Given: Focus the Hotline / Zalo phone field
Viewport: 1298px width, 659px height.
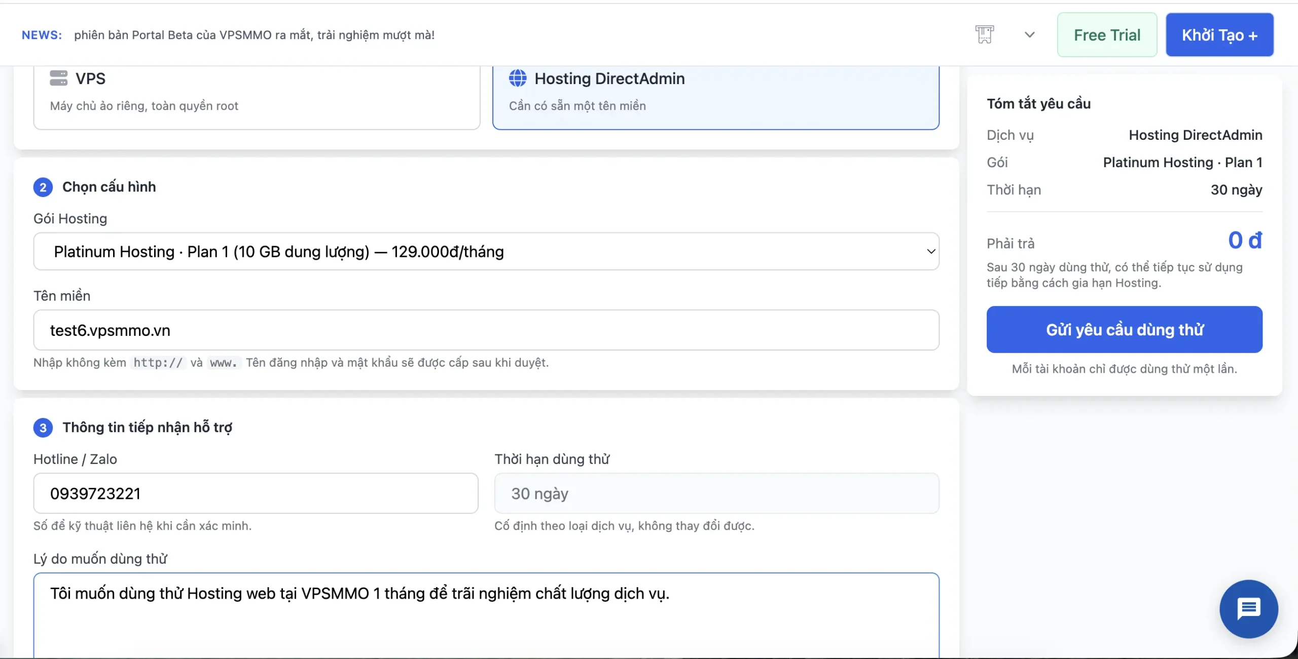Looking at the screenshot, I should [256, 493].
